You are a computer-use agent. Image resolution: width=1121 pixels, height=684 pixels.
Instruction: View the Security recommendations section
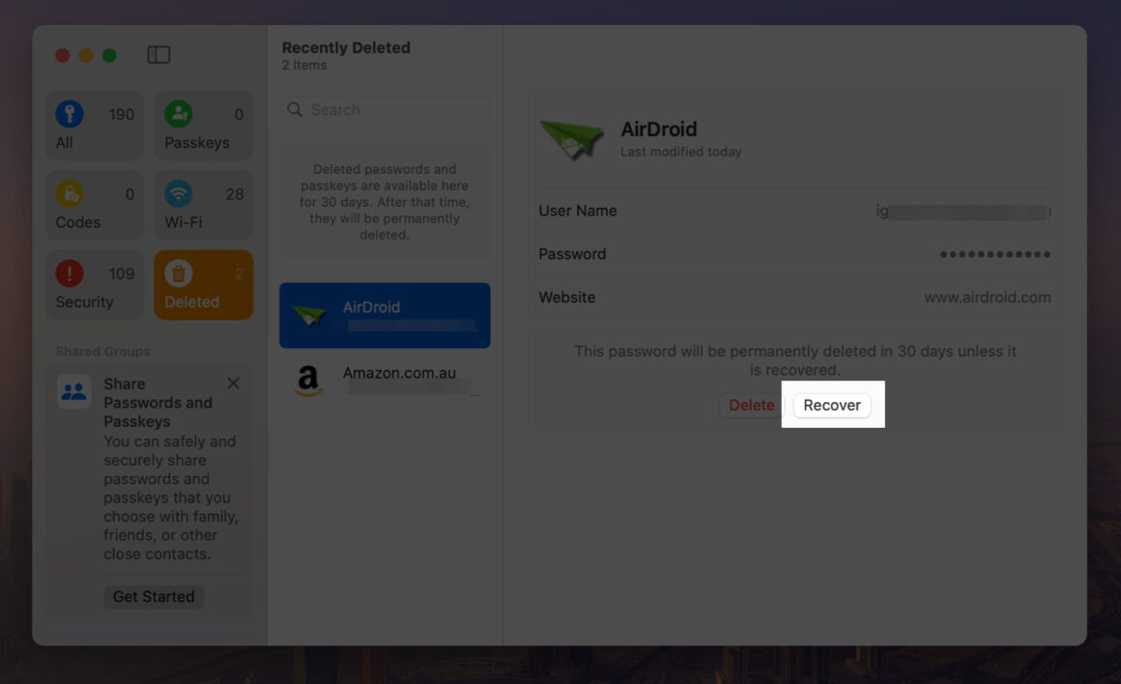[x=69, y=272]
